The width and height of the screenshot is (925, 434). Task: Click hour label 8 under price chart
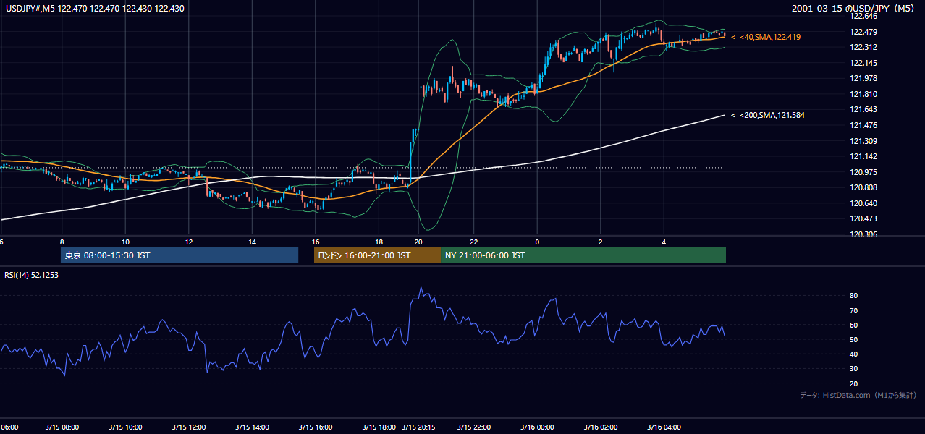(x=62, y=242)
